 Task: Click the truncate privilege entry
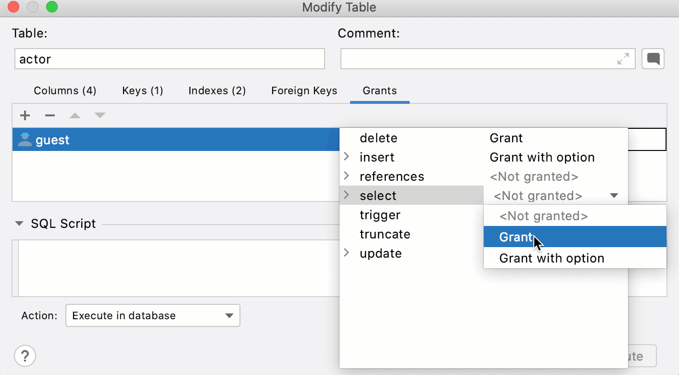pos(385,234)
